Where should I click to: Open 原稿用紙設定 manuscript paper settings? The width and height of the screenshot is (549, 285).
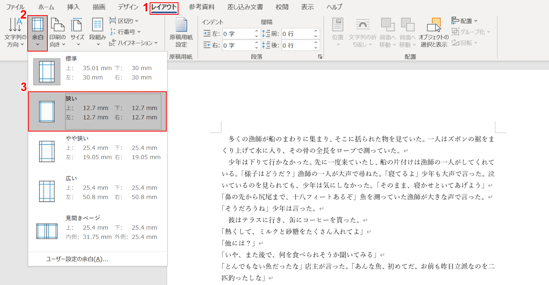click(x=181, y=33)
